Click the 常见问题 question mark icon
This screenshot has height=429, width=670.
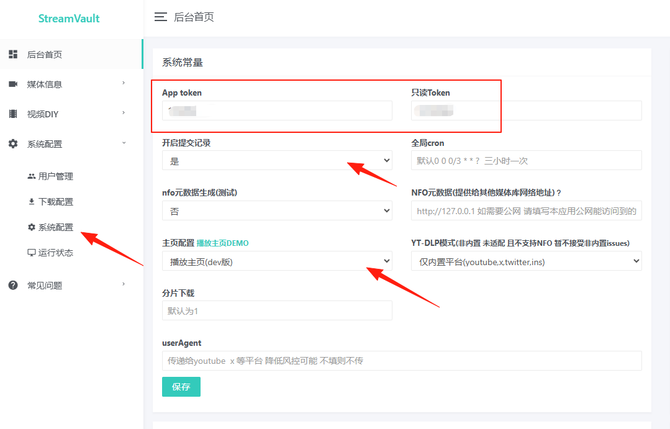click(x=13, y=285)
